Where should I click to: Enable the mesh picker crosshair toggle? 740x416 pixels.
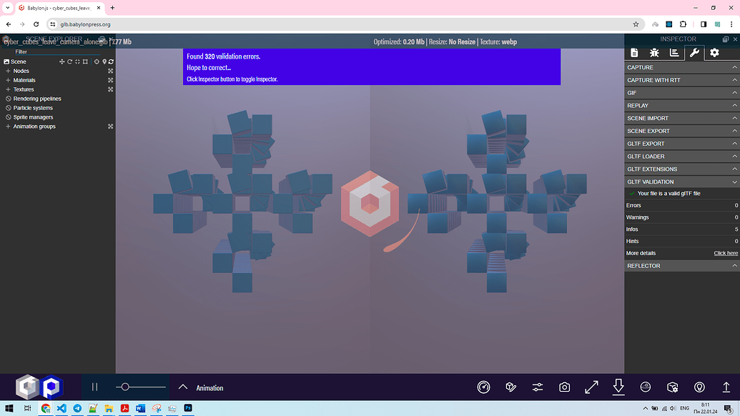(x=97, y=61)
